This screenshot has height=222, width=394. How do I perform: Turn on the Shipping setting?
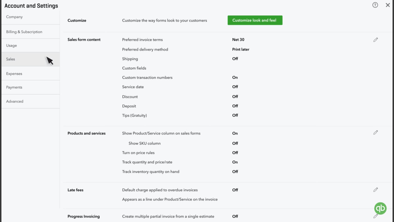(x=235, y=59)
